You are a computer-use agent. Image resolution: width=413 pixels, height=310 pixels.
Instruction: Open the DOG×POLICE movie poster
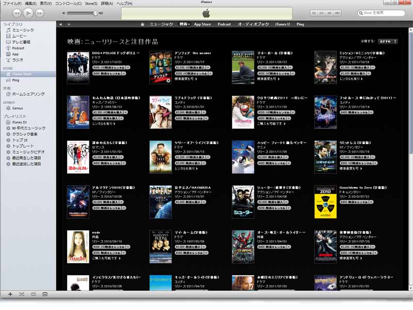coord(78,68)
